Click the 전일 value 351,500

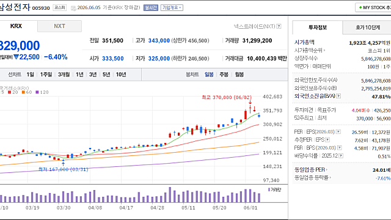tap(112, 41)
